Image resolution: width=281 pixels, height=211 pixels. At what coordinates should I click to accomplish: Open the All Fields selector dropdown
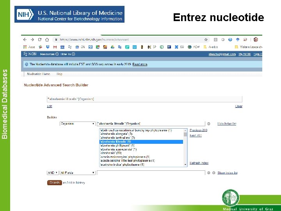(77, 173)
